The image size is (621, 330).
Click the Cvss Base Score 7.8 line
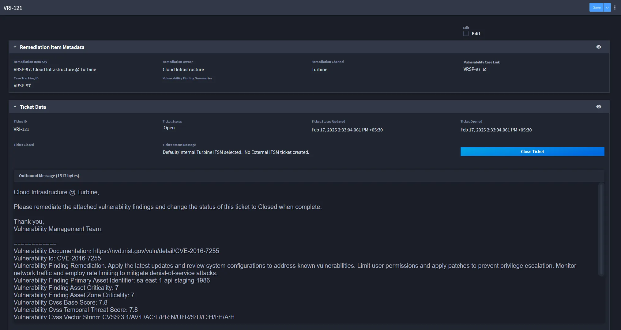[61, 302]
